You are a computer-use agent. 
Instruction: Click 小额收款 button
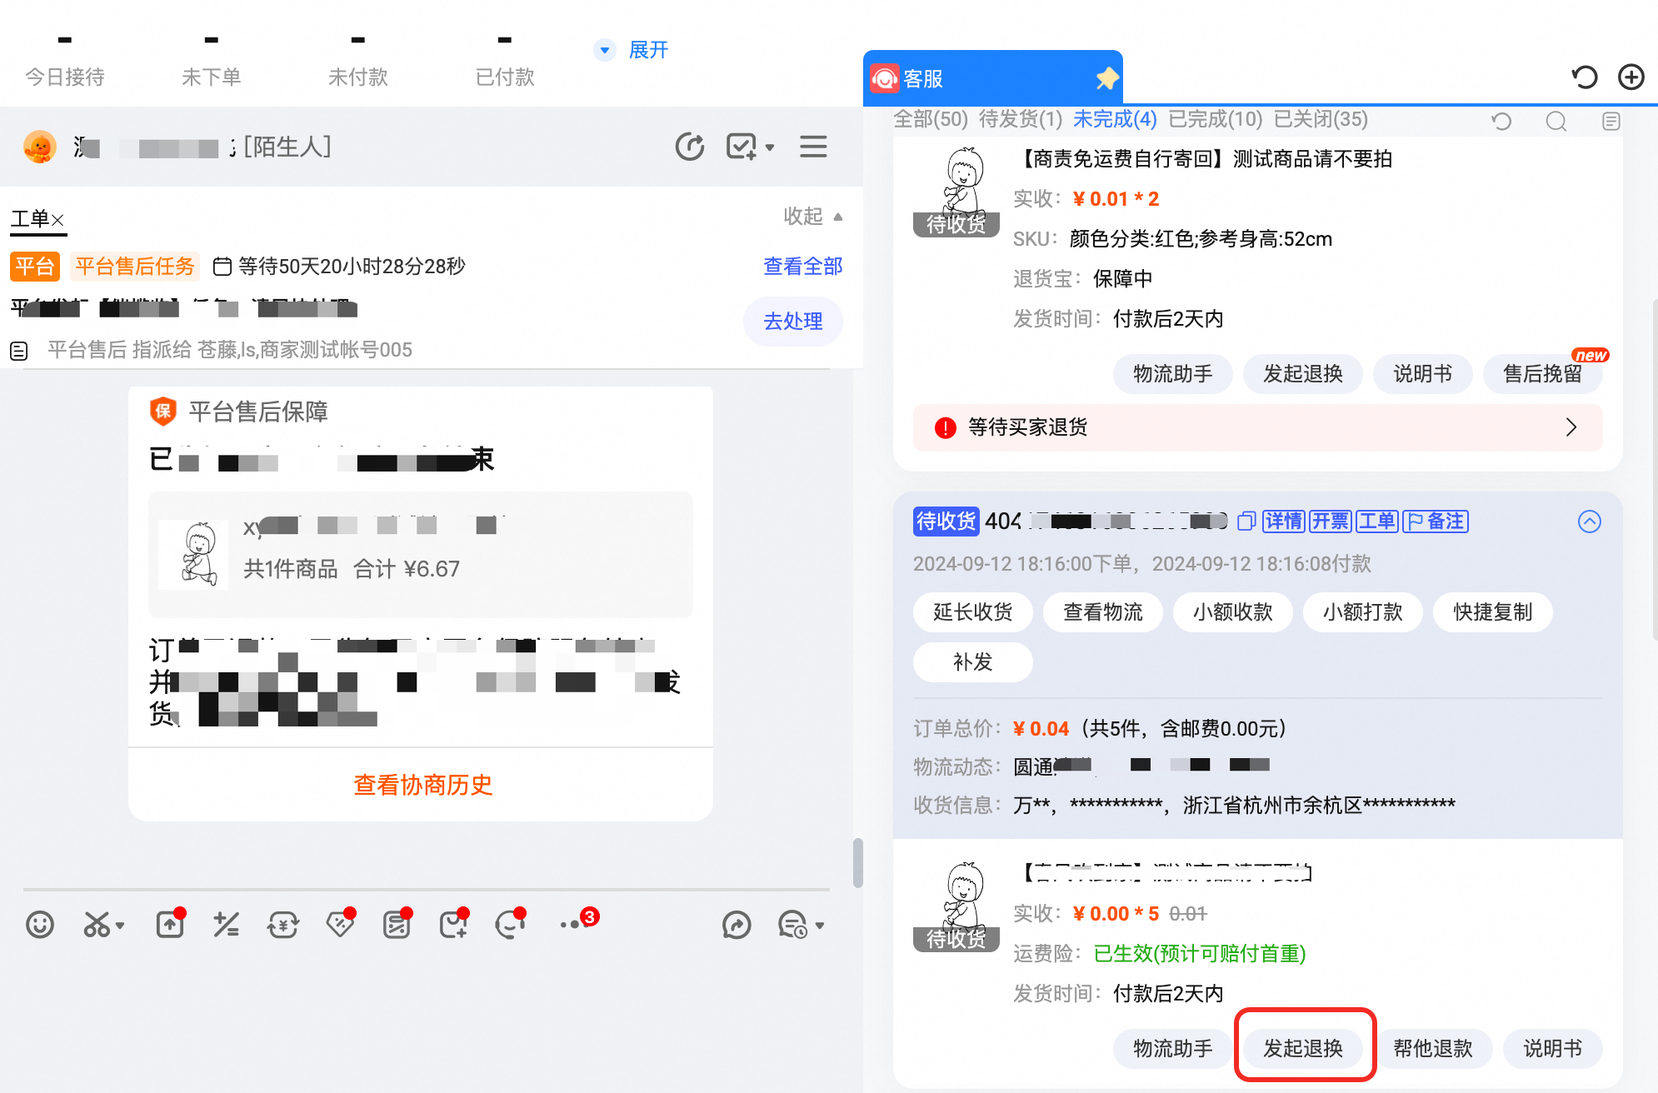click(x=1232, y=612)
